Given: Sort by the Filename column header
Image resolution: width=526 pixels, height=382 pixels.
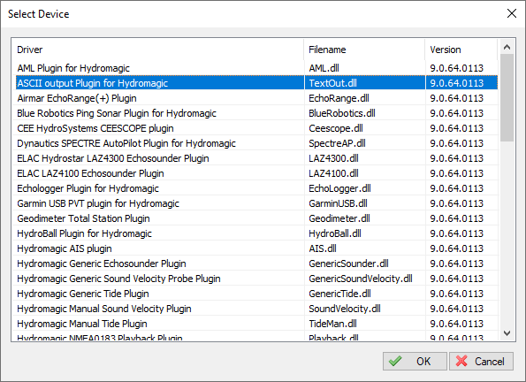Looking at the screenshot, I should pyautogui.click(x=364, y=50).
